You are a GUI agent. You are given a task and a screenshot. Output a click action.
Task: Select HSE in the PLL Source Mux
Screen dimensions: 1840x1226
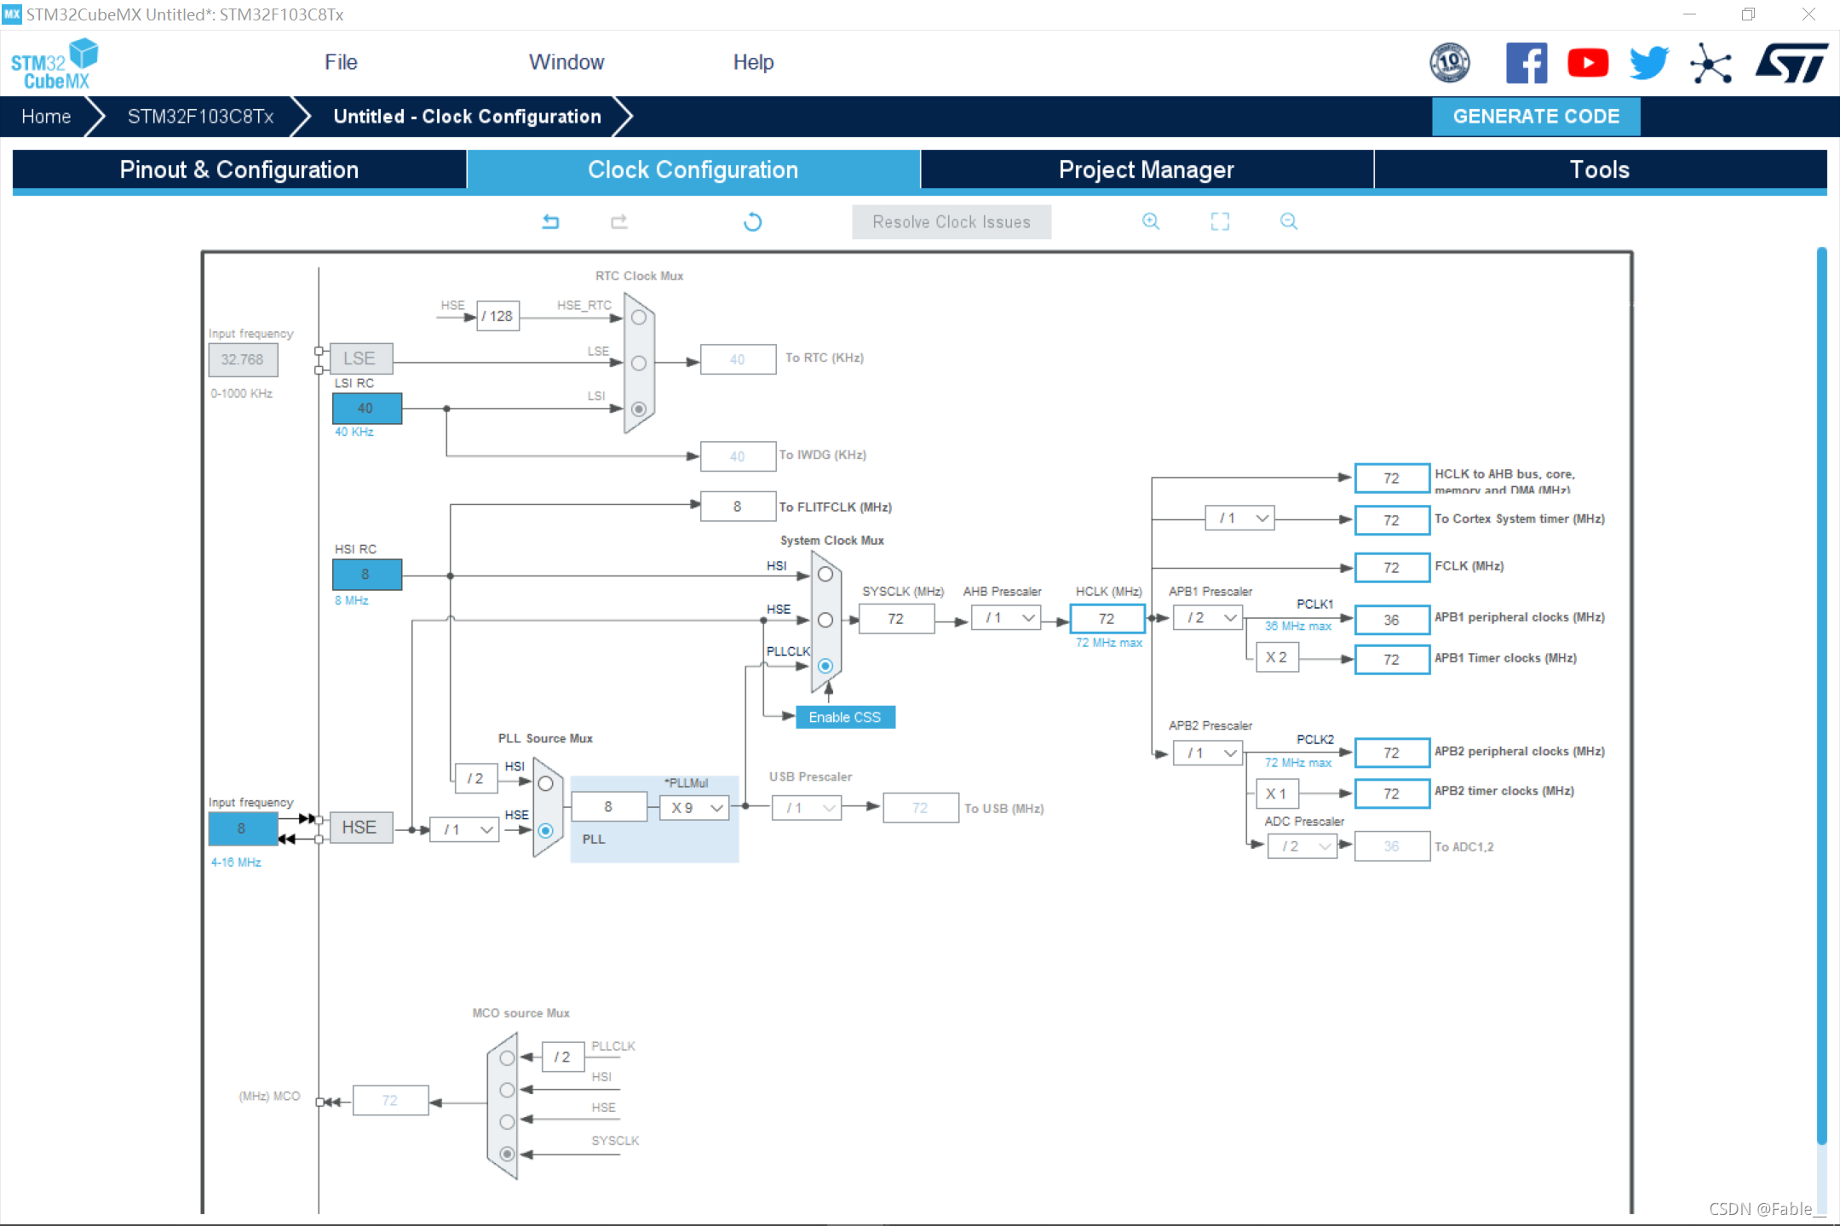point(546,830)
